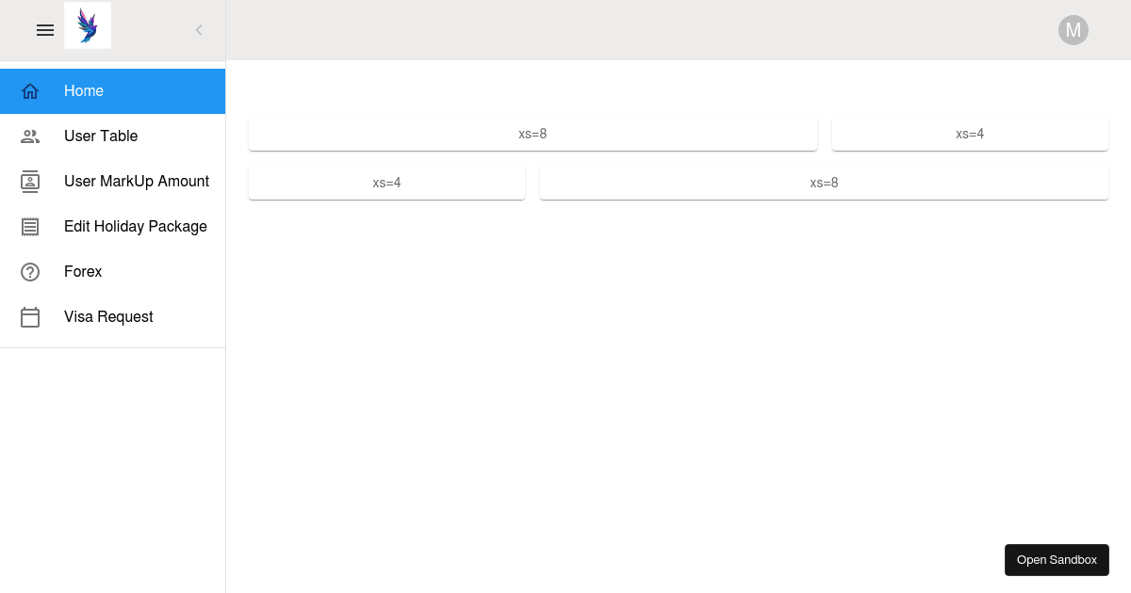Select the Home menu entry

tap(84, 90)
